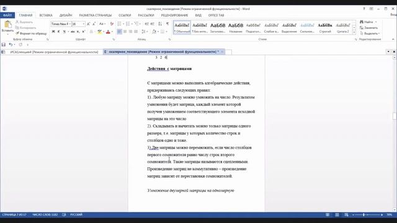This screenshot has width=397, height=223.
Task: Open font color dropdown arrow
Action: tap(112, 32)
